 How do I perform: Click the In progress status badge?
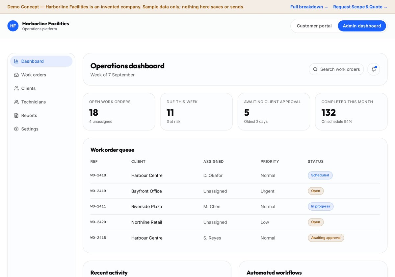[321, 207]
